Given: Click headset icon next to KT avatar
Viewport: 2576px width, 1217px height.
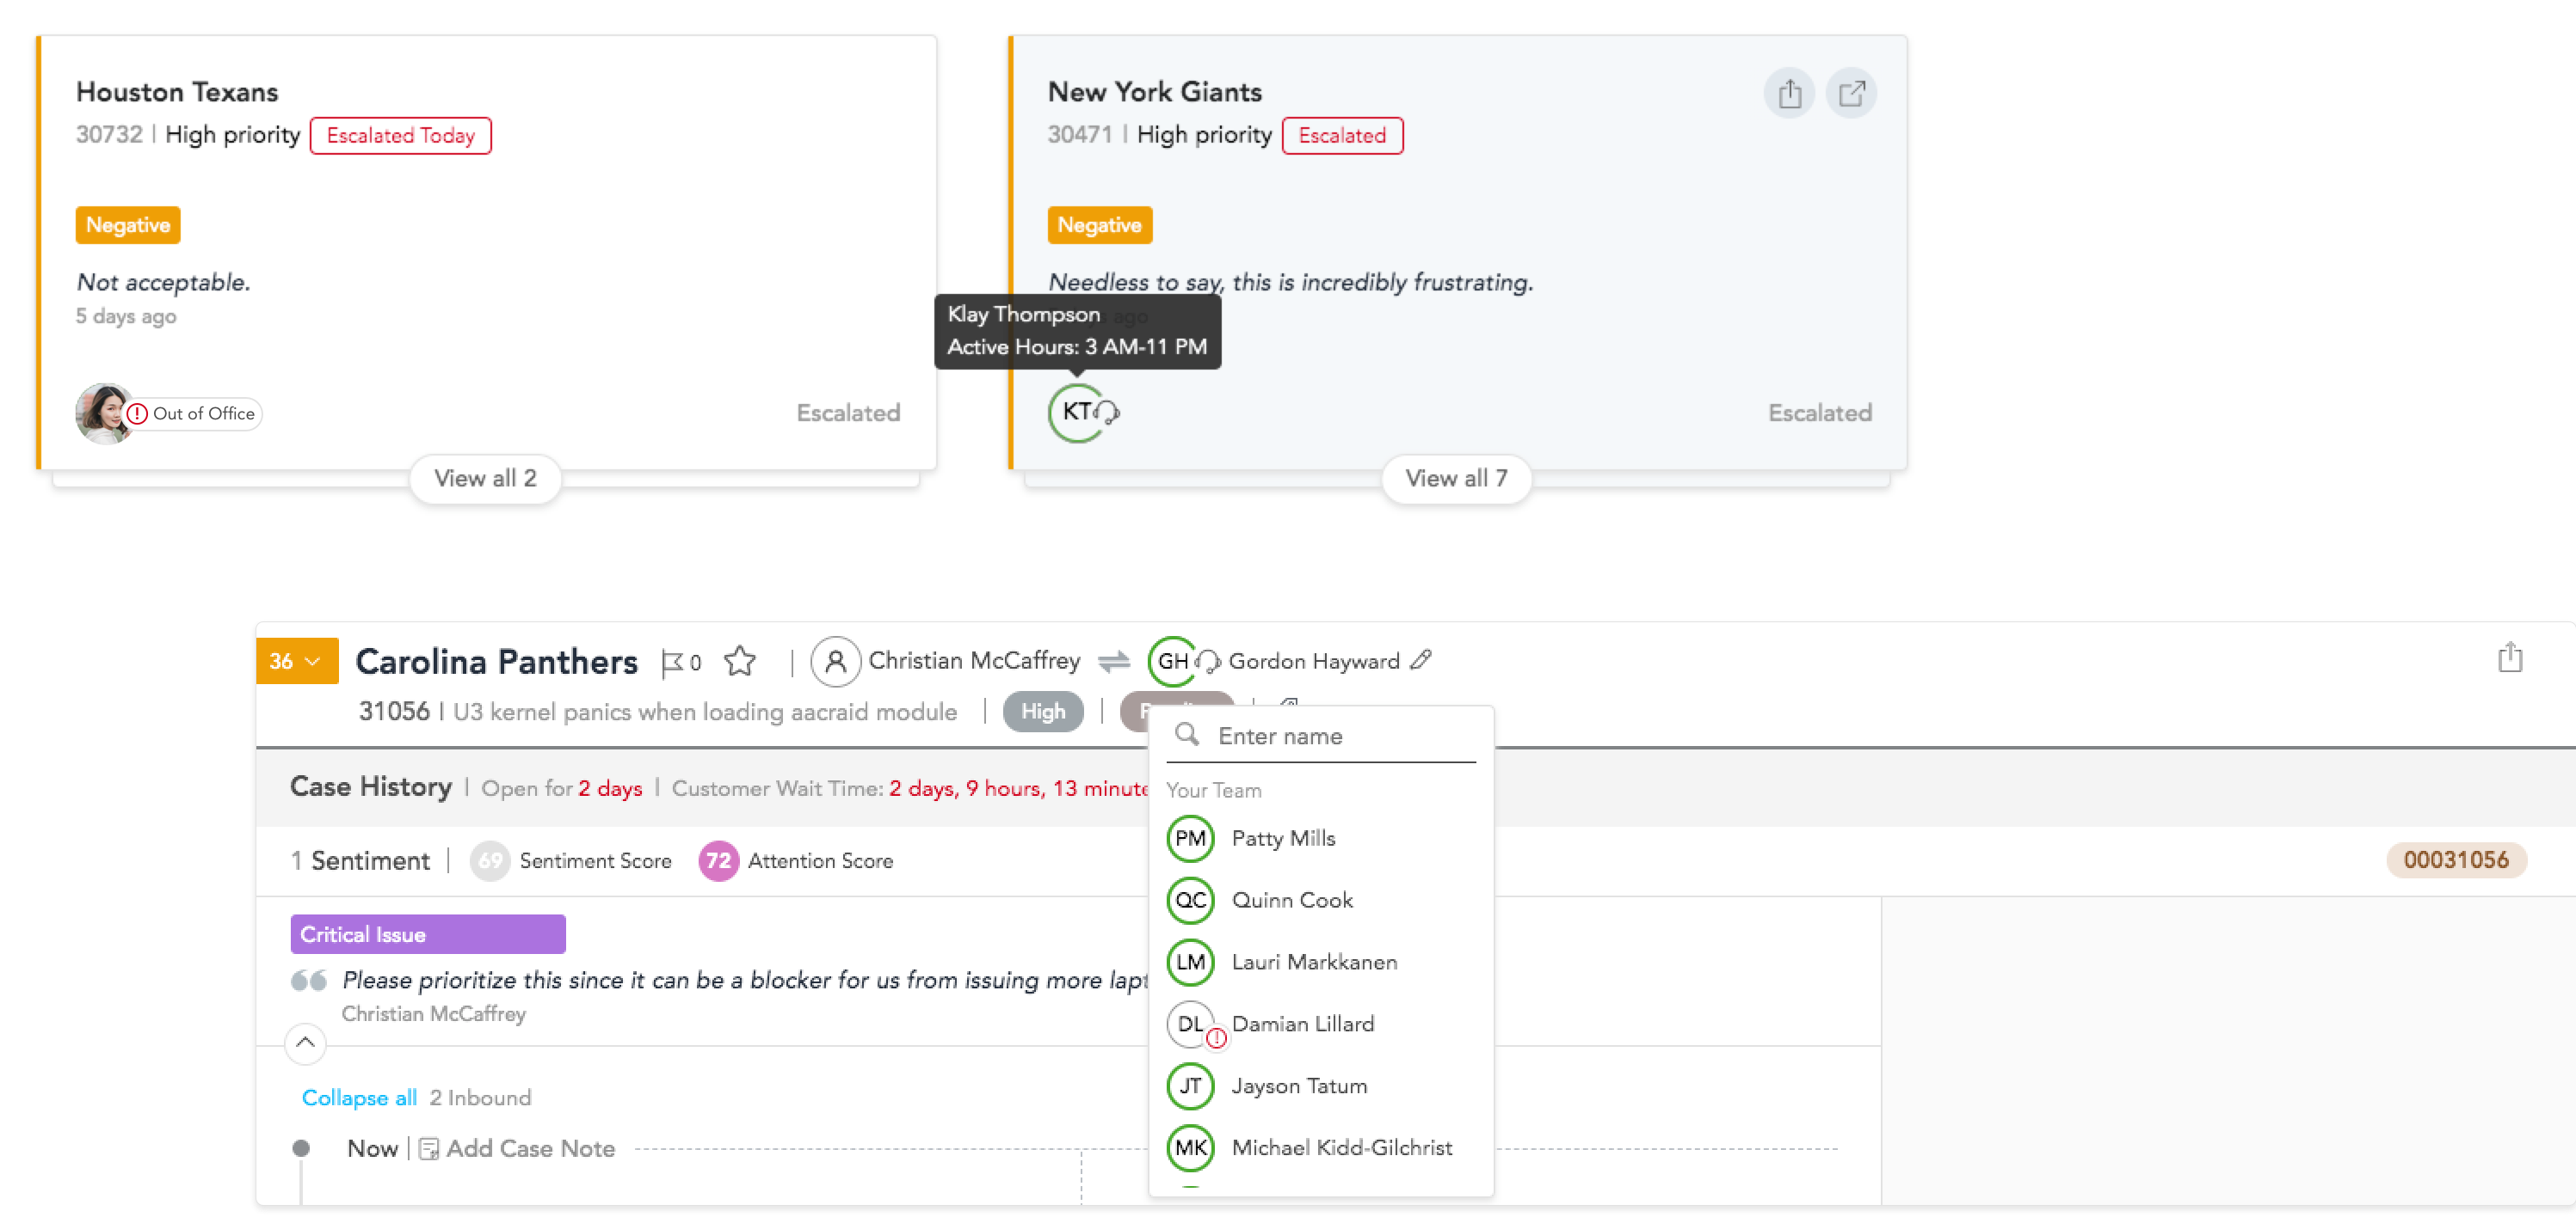Looking at the screenshot, I should click(x=1108, y=412).
